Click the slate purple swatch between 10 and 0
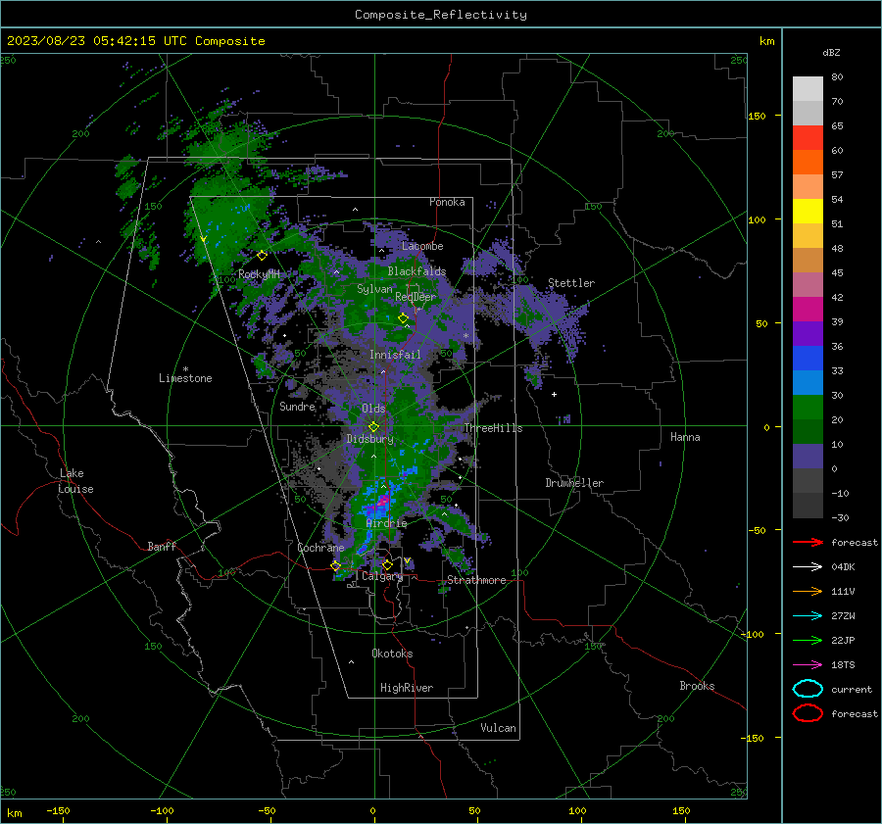Screen dimensions: 882x824 point(808,457)
